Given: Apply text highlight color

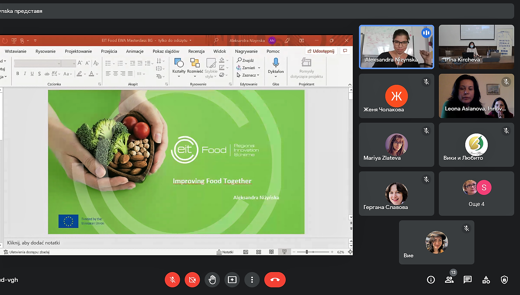Looking at the screenshot, I should [79, 73].
